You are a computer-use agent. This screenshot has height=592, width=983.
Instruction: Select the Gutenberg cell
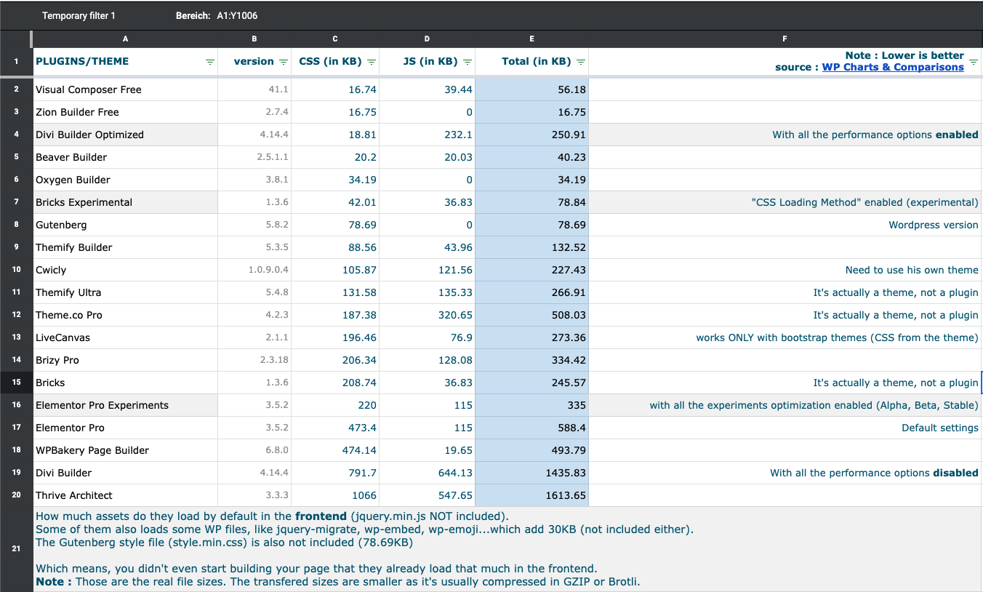[x=125, y=225]
